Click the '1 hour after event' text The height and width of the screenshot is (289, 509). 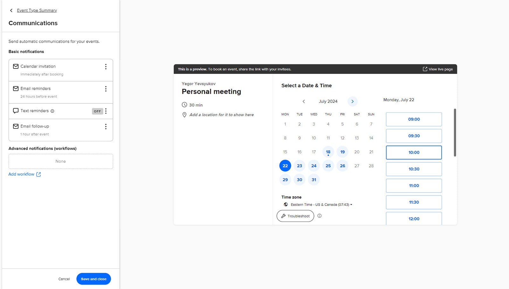pos(35,134)
